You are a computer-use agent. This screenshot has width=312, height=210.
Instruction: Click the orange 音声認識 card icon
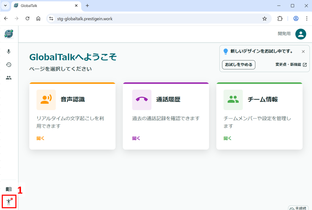(46, 100)
